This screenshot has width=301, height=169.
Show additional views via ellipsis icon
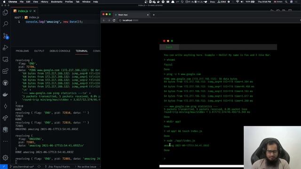point(5,141)
